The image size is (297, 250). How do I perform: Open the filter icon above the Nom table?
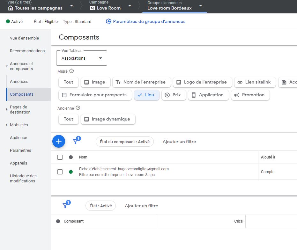76,141
